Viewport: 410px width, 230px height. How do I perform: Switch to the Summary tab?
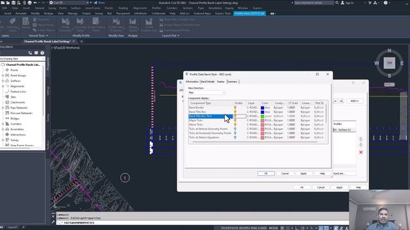(232, 82)
